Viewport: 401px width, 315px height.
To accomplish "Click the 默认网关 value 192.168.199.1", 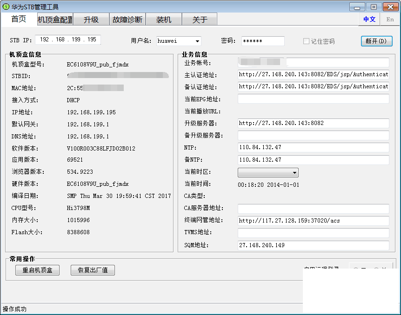I will pyautogui.click(x=88, y=125).
